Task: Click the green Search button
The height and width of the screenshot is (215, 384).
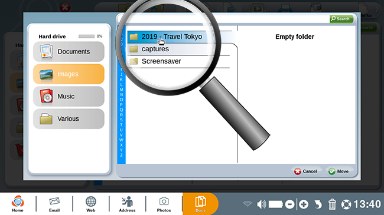Action: (341, 19)
